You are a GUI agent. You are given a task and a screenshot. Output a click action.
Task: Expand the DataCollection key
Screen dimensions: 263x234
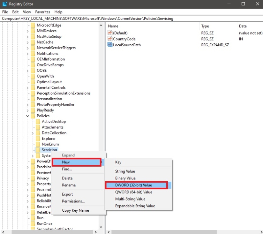33,133
